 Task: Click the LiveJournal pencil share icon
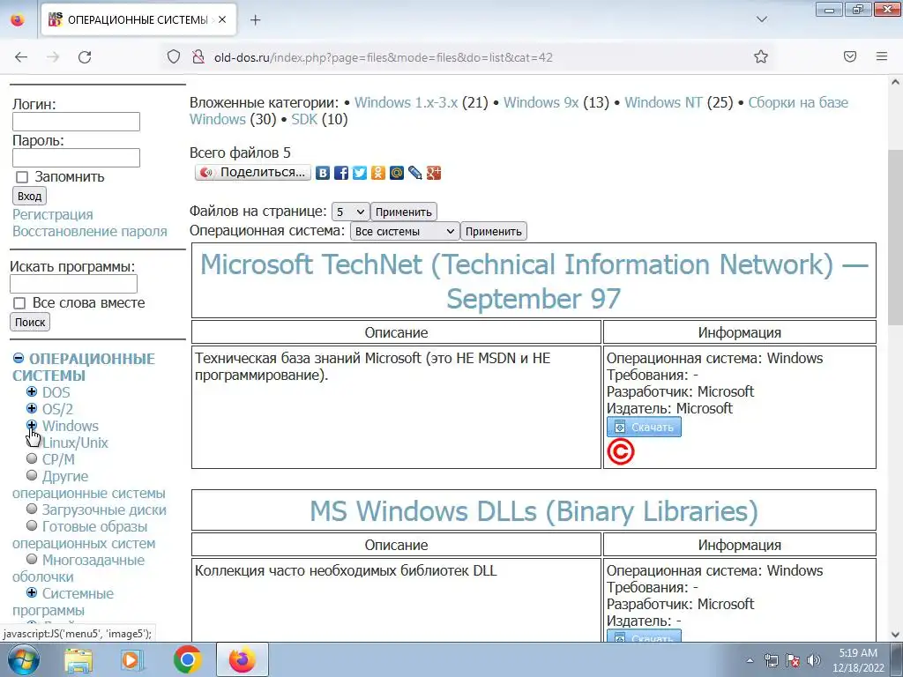pyautogui.click(x=415, y=173)
